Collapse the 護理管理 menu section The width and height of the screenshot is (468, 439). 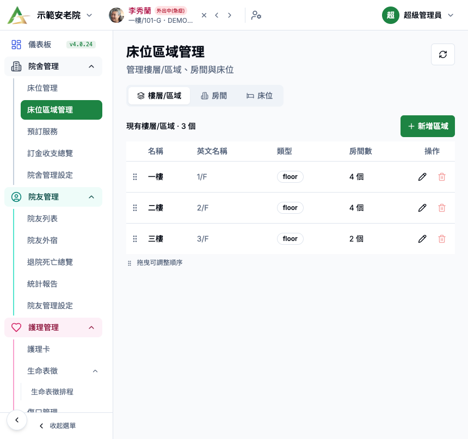pyautogui.click(x=53, y=327)
